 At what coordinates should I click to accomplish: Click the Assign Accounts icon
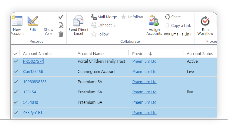pyautogui.click(x=154, y=21)
